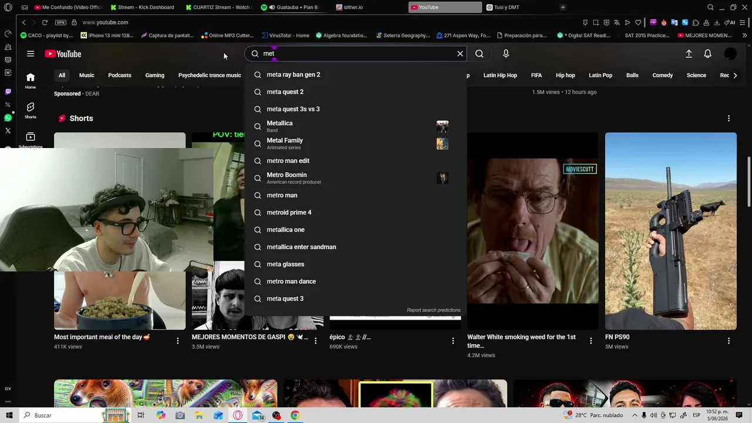Open a new browser tab

(563, 8)
